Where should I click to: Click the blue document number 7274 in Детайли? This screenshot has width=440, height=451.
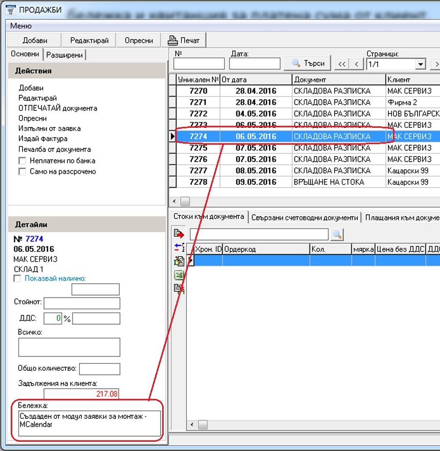tap(34, 239)
